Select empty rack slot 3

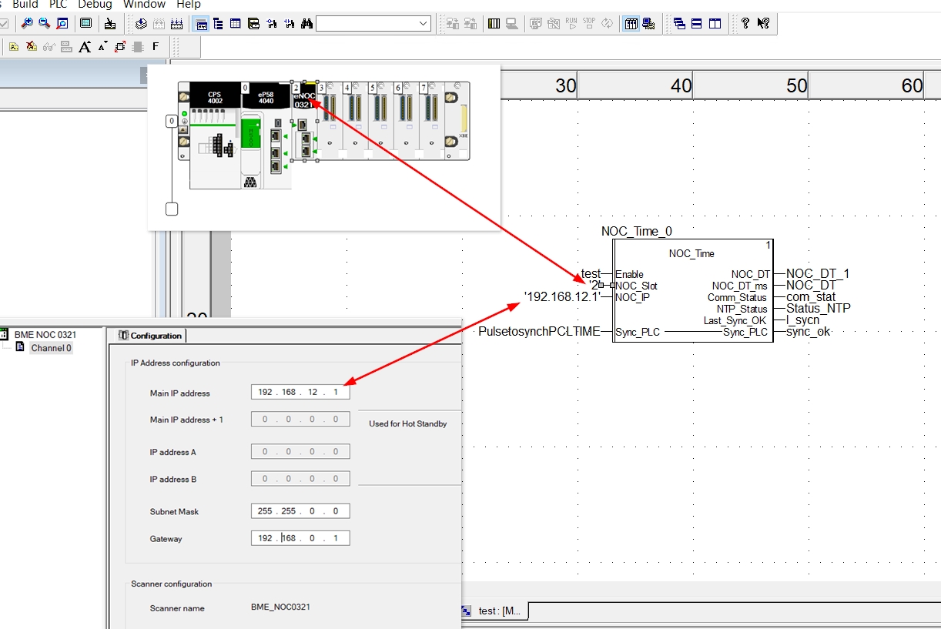330,121
